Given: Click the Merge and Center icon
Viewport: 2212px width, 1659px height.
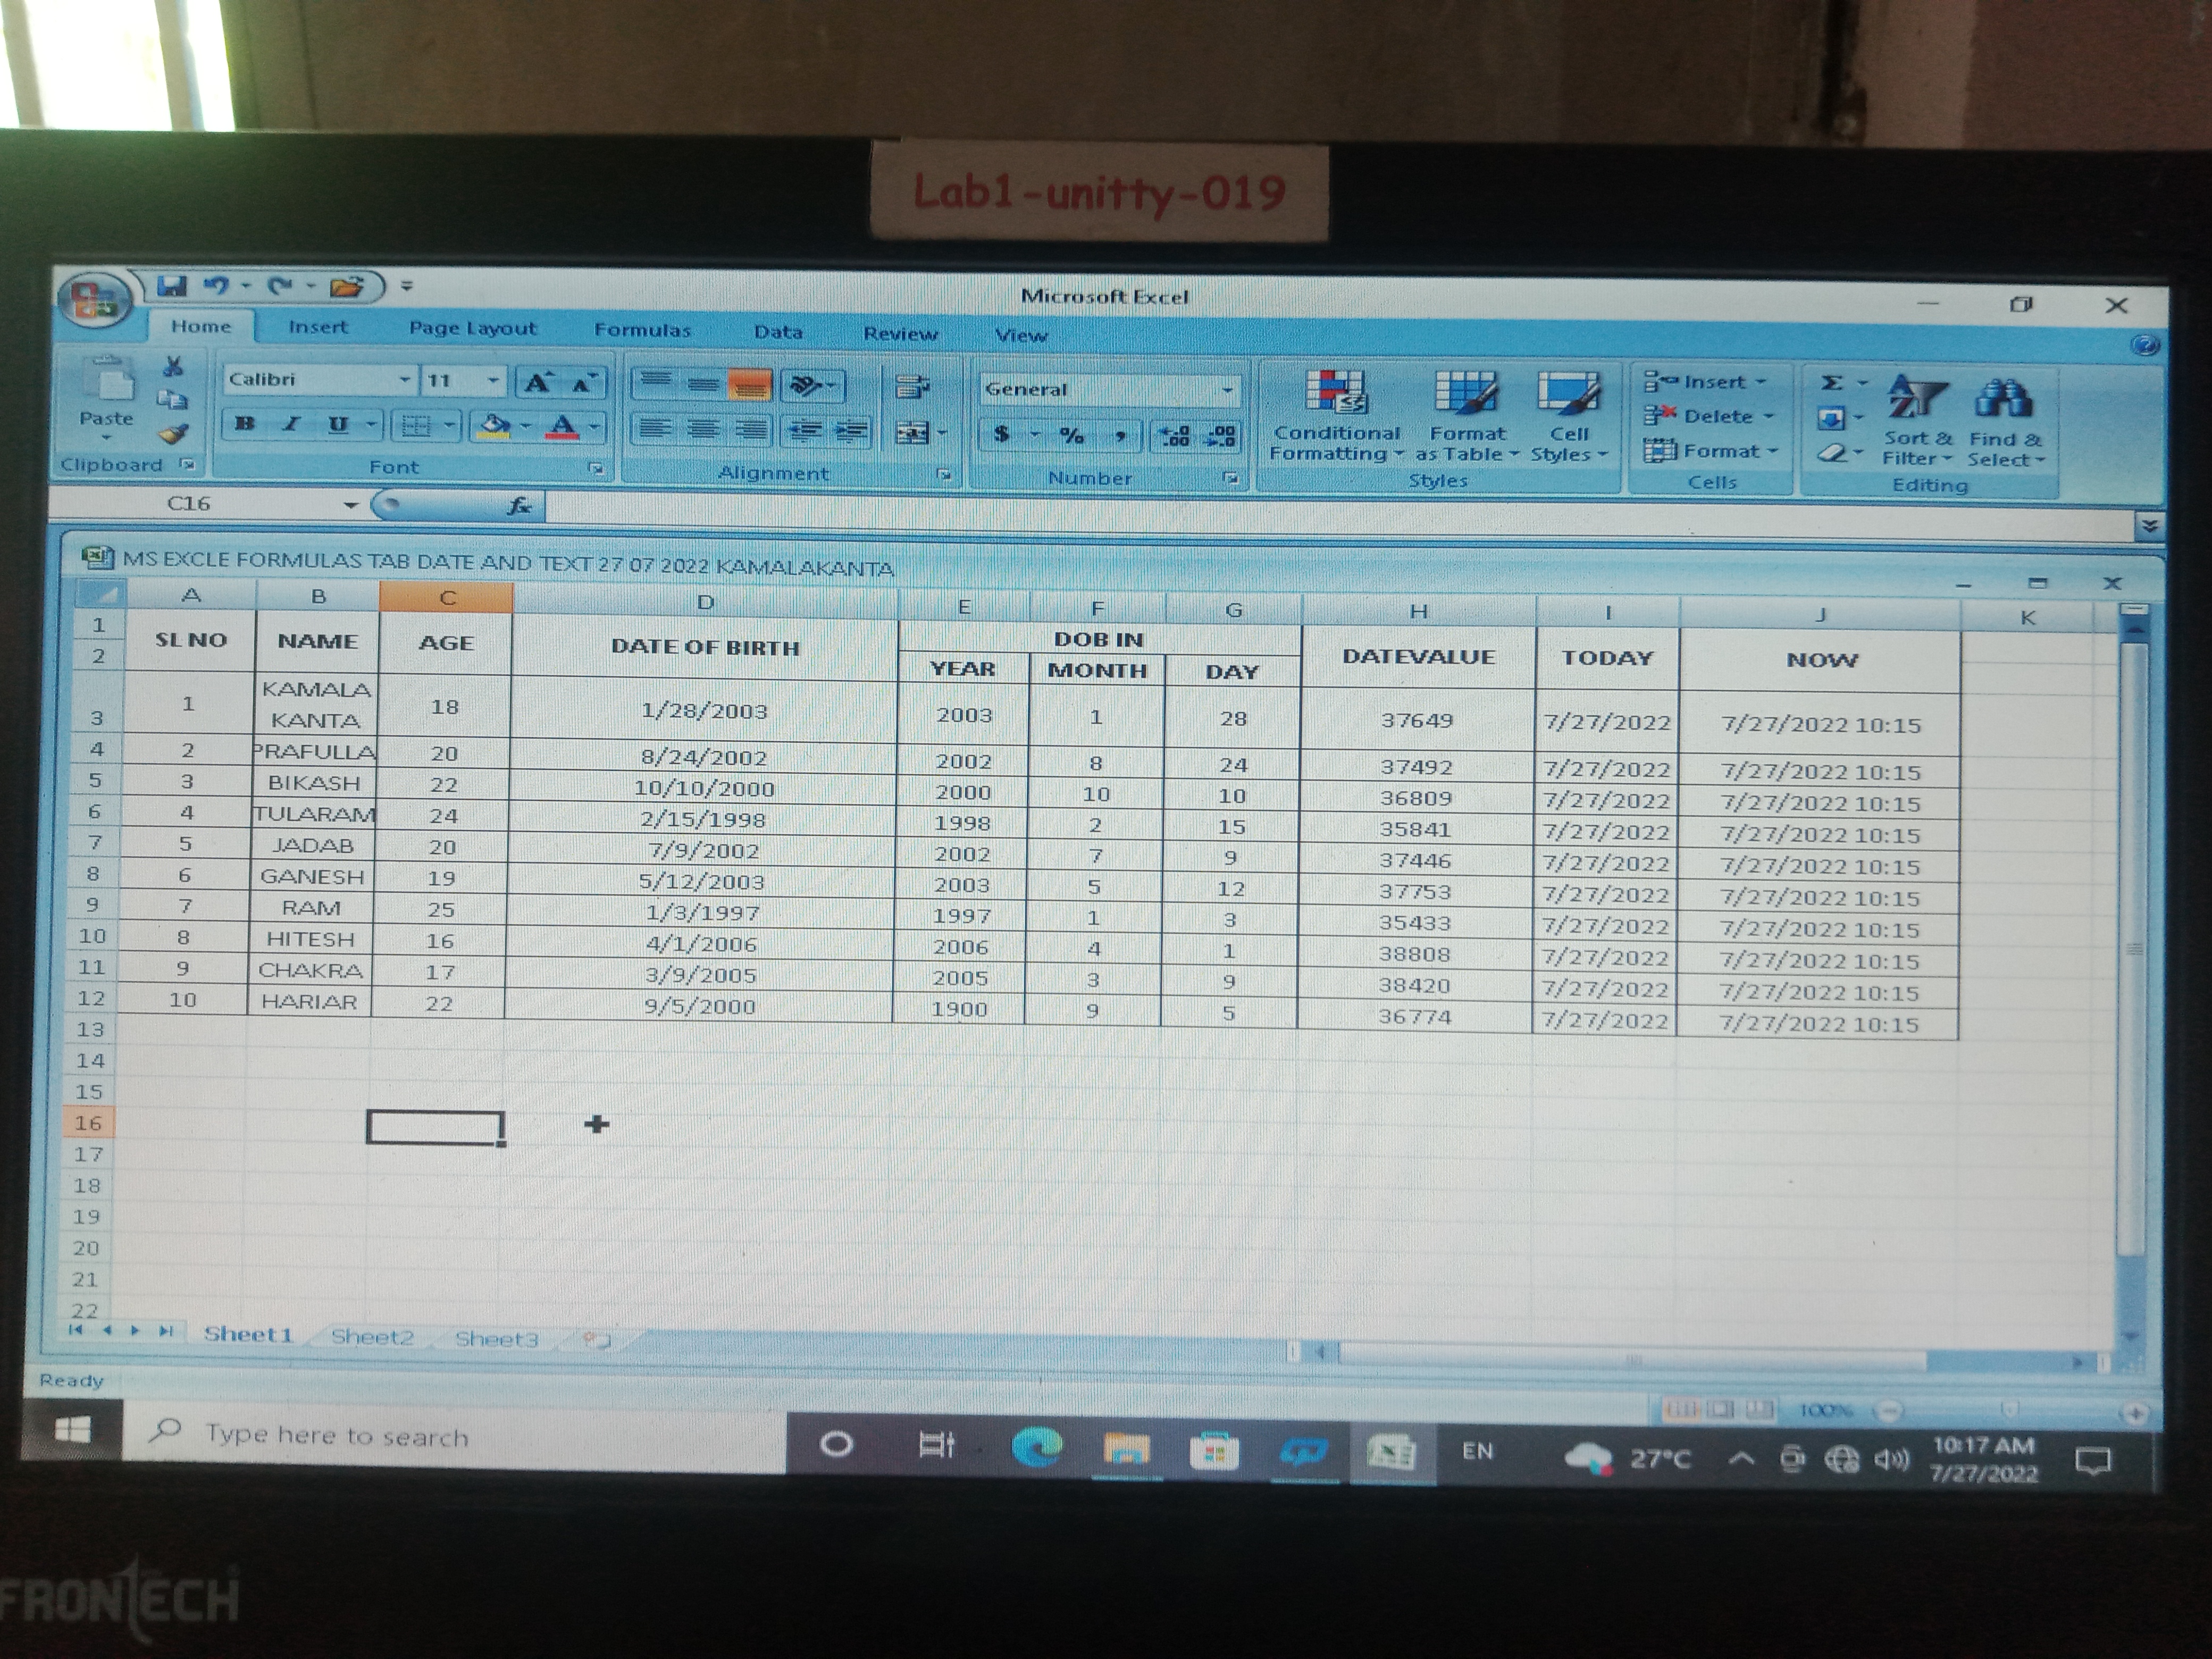Looking at the screenshot, I should click(912, 433).
